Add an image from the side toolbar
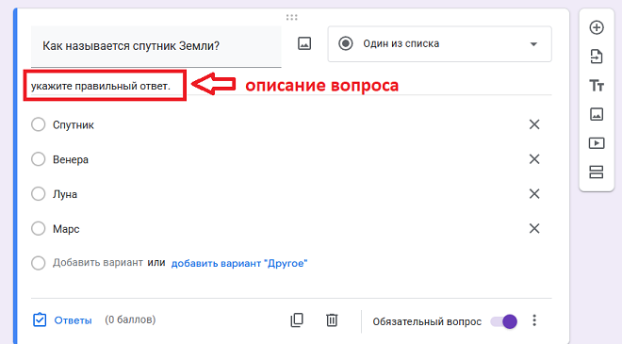The width and height of the screenshot is (622, 344). [x=597, y=114]
